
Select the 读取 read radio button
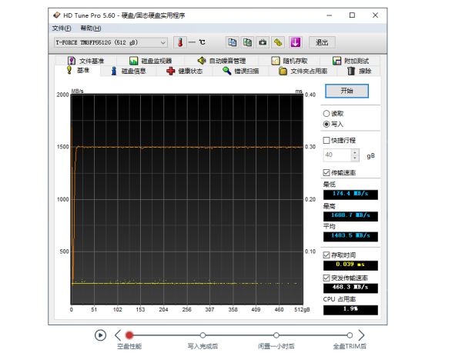coord(326,114)
